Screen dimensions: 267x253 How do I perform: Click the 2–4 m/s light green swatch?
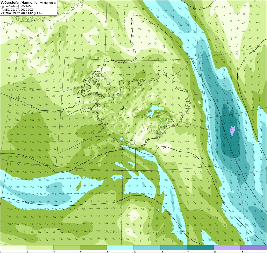(x=40, y=247)
